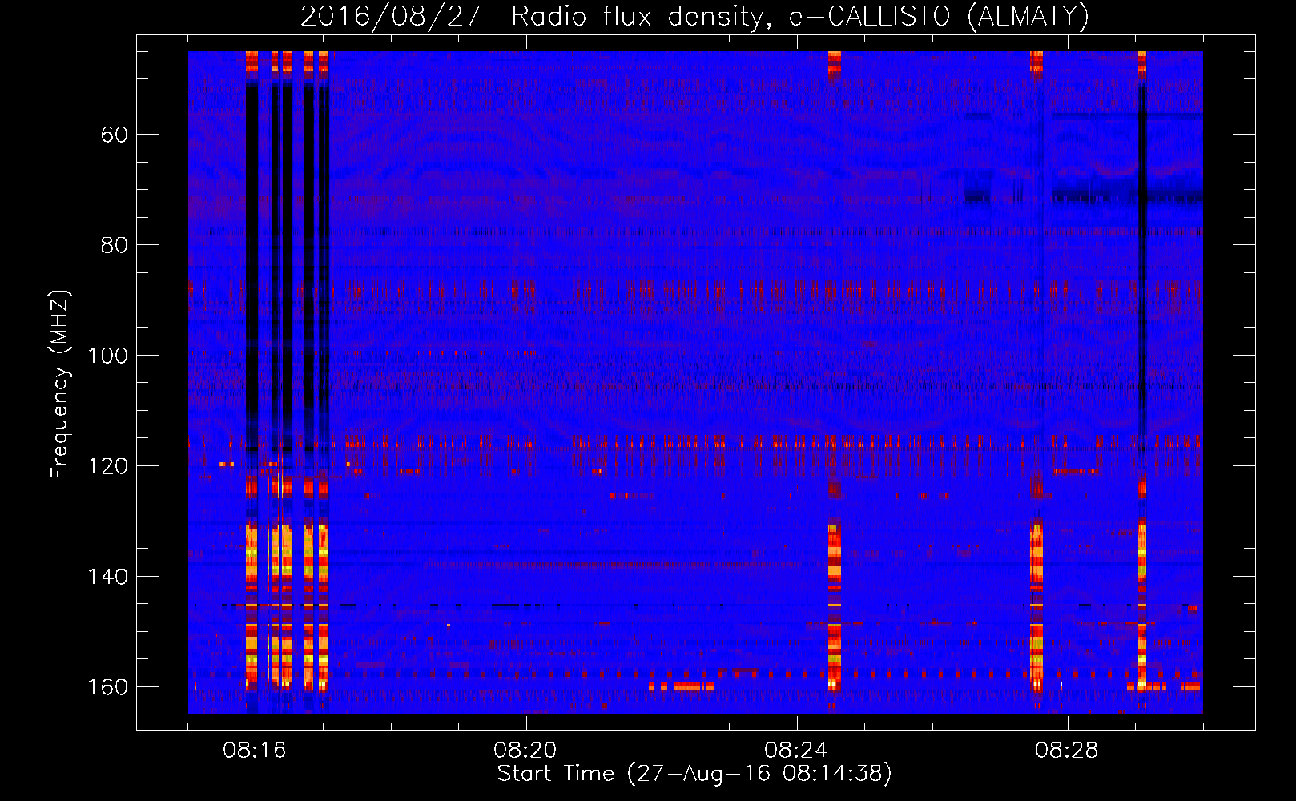The image size is (1296, 801).
Task: Click the "08:28" time tick label
Action: pyautogui.click(x=1067, y=751)
